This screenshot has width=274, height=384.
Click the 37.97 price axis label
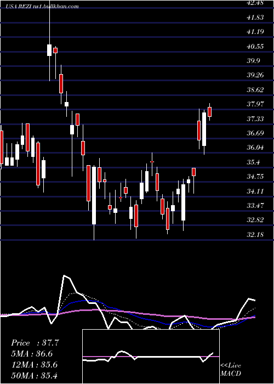click(255, 104)
